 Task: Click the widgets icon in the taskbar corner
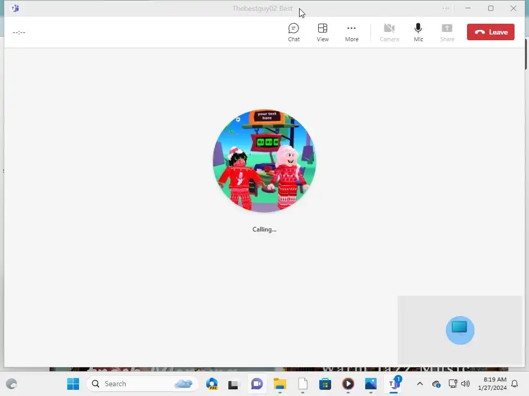coord(11,384)
